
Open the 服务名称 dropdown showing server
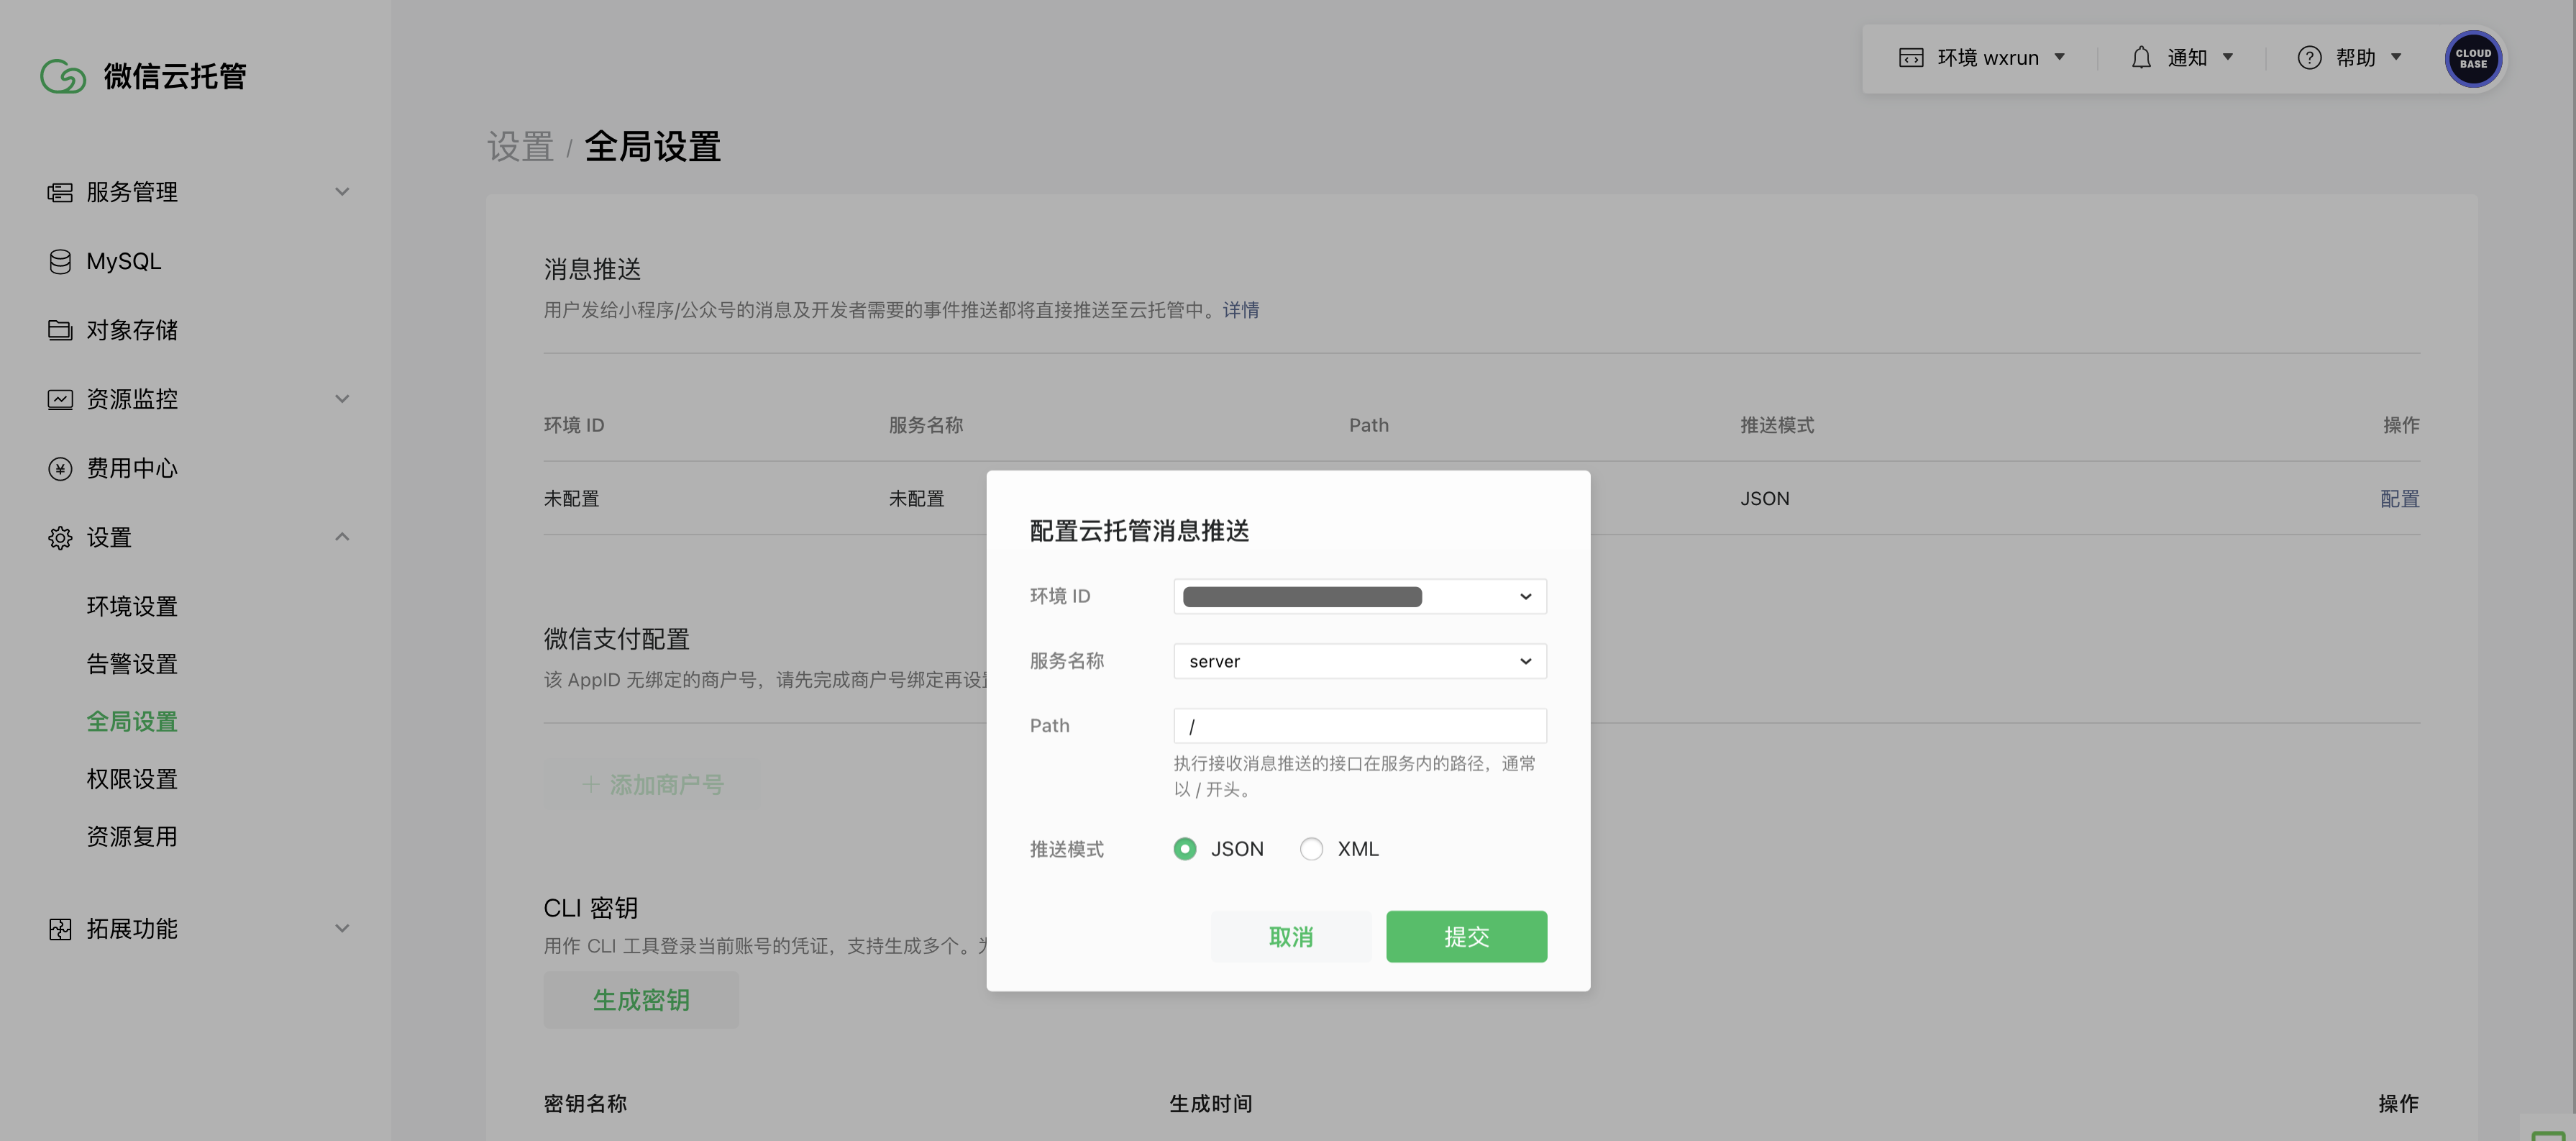[x=1359, y=661]
